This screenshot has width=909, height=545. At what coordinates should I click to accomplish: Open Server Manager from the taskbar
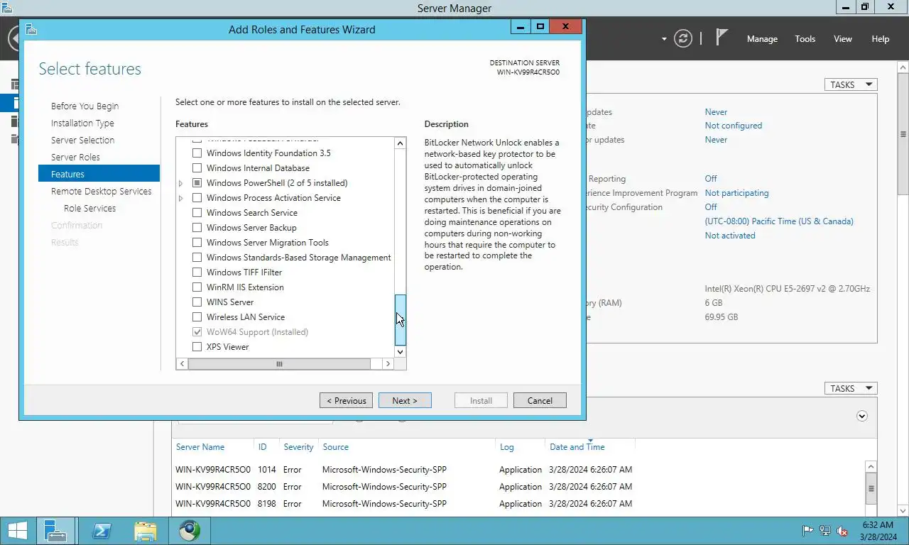pos(55,531)
